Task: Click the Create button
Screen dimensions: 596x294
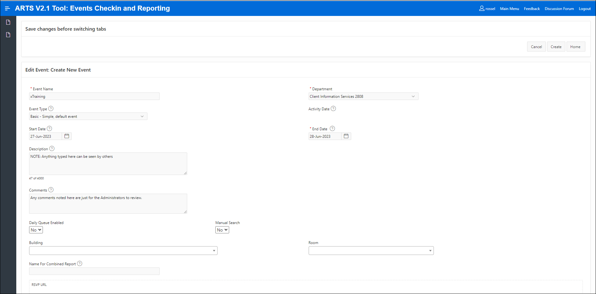Action: pos(556,47)
